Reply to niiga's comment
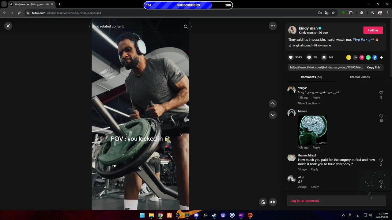Image resolution: width=392 pixels, height=220 pixels. pyautogui.click(x=316, y=98)
